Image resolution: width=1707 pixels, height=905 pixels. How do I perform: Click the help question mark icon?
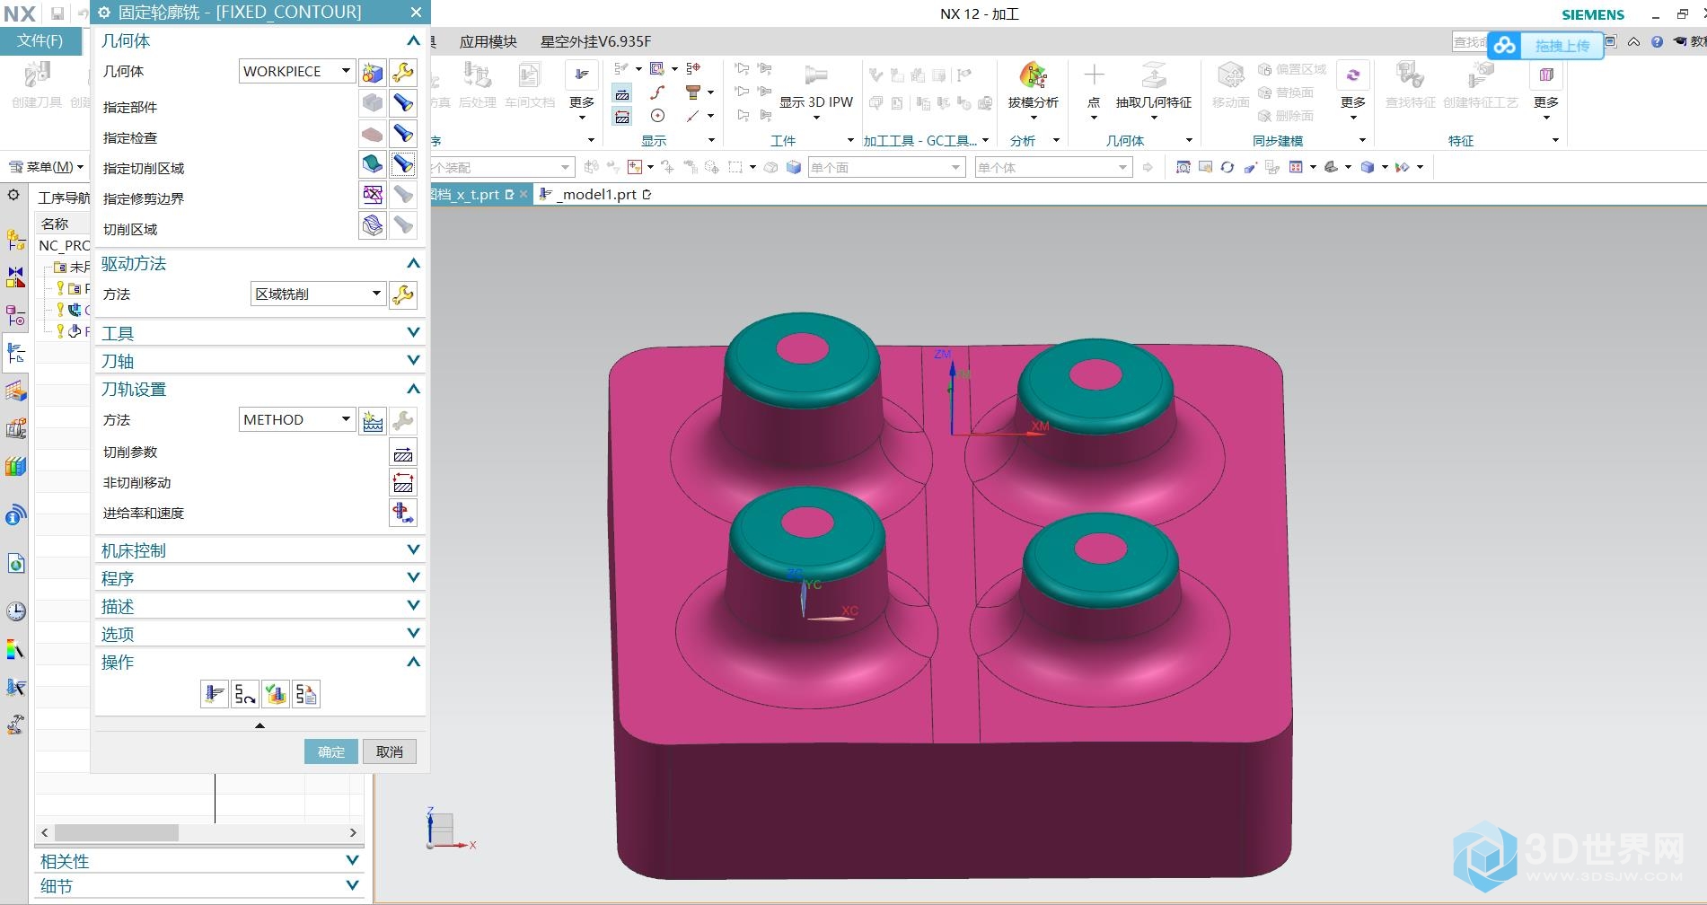(x=1657, y=41)
